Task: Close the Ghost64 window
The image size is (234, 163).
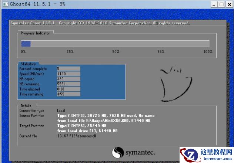Action: 229,4
